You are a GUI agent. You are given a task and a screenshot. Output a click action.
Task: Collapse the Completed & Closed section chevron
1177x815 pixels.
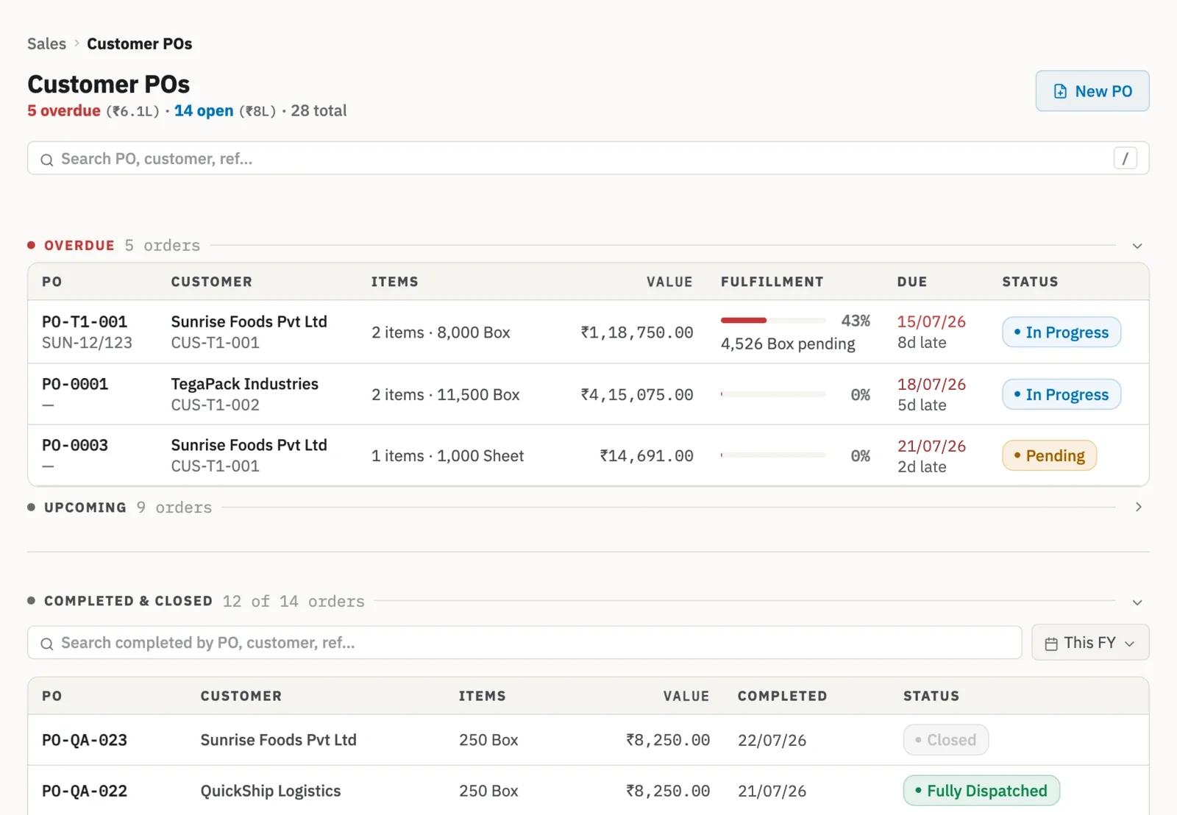point(1137,602)
